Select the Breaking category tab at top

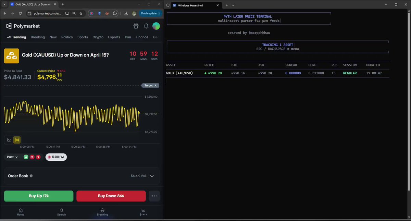(x=38, y=37)
